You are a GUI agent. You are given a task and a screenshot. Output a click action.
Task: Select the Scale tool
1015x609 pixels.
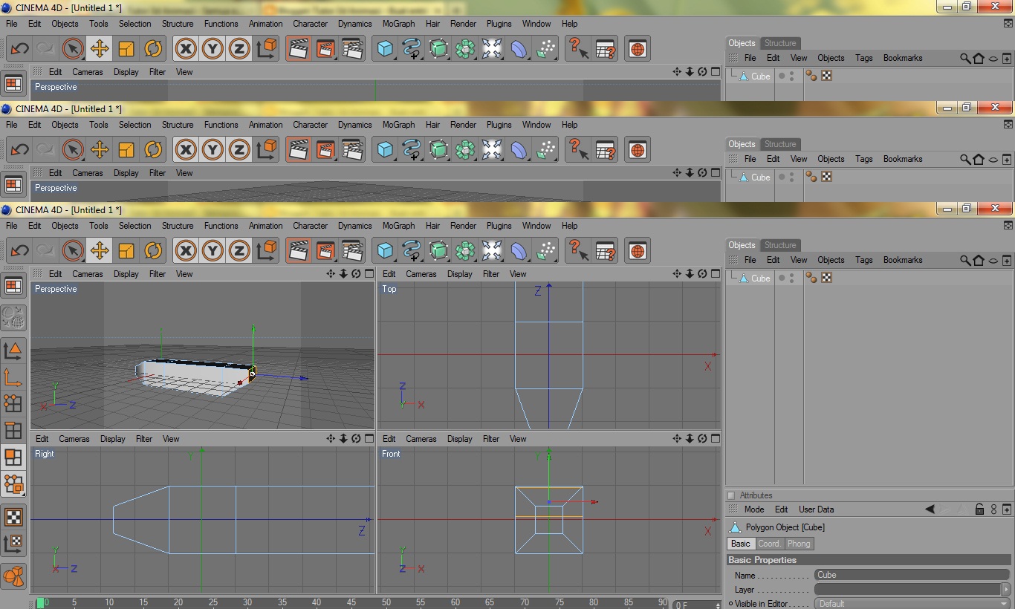pos(126,250)
